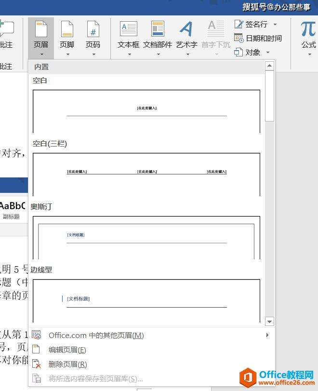Expand the dropdown arrow under 页眉
This screenshot has width=318, height=391.
pyautogui.click(x=42, y=54)
